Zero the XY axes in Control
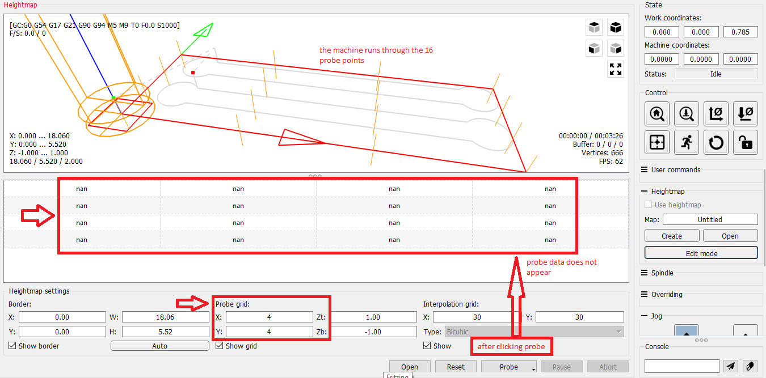Viewport: 766px width, 378px height. (x=716, y=113)
